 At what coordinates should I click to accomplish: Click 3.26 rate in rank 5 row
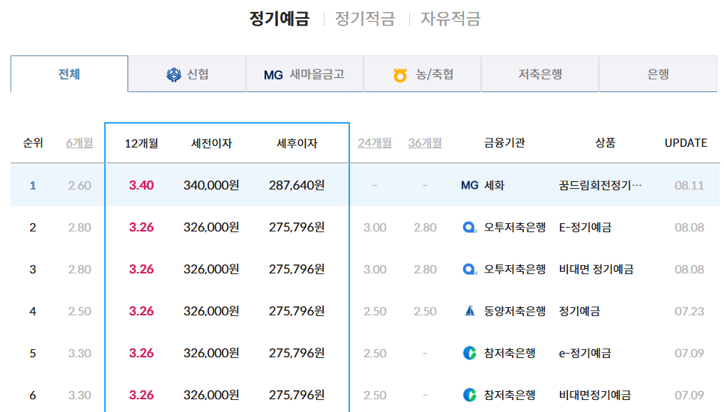point(142,354)
